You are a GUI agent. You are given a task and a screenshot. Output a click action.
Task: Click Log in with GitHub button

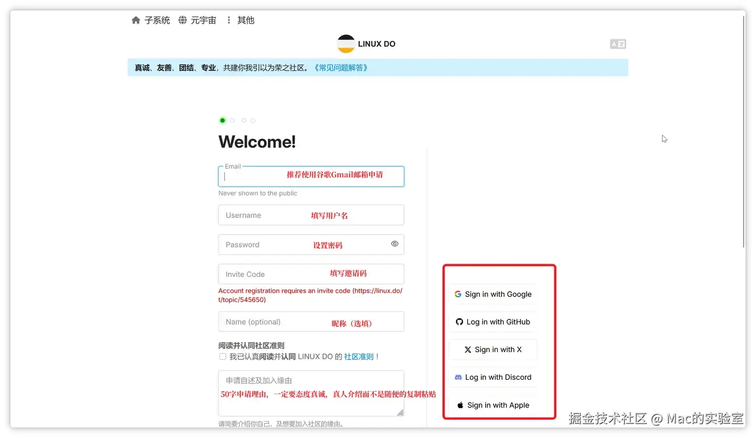click(x=493, y=322)
